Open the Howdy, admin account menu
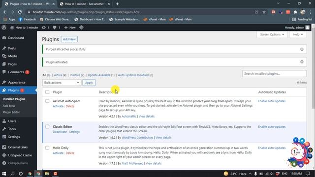Screen dimensions: 315x177 [297, 28]
